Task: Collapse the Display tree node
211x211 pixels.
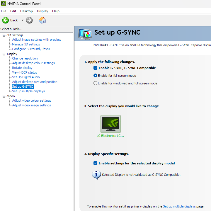Action: point(4,54)
